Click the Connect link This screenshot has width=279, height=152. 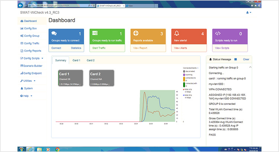click(56, 48)
